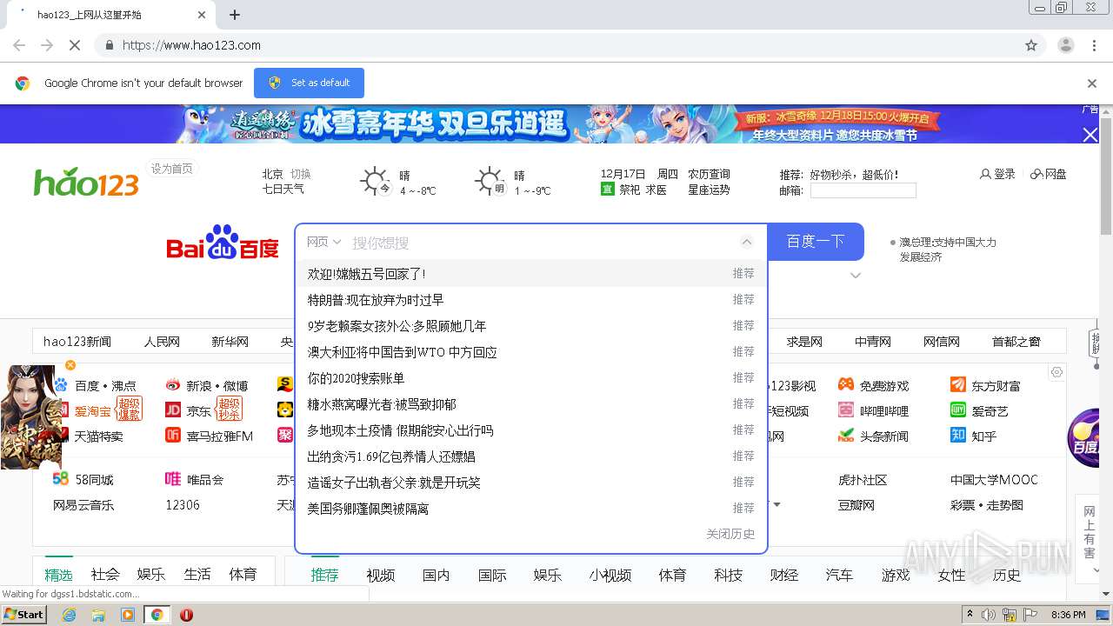Click the 头条新闻 checkmark icon
Viewport: 1113px width, 626px height.
tap(846, 436)
